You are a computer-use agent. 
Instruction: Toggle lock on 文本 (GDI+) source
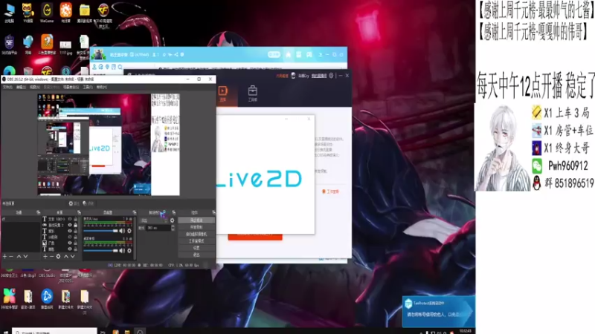(x=75, y=219)
